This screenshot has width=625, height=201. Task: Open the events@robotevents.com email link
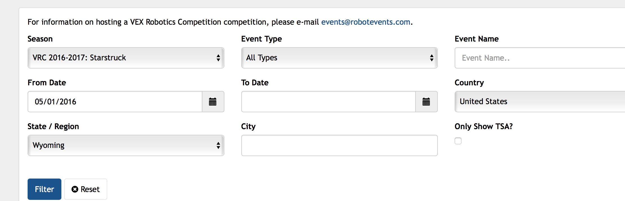pos(366,22)
